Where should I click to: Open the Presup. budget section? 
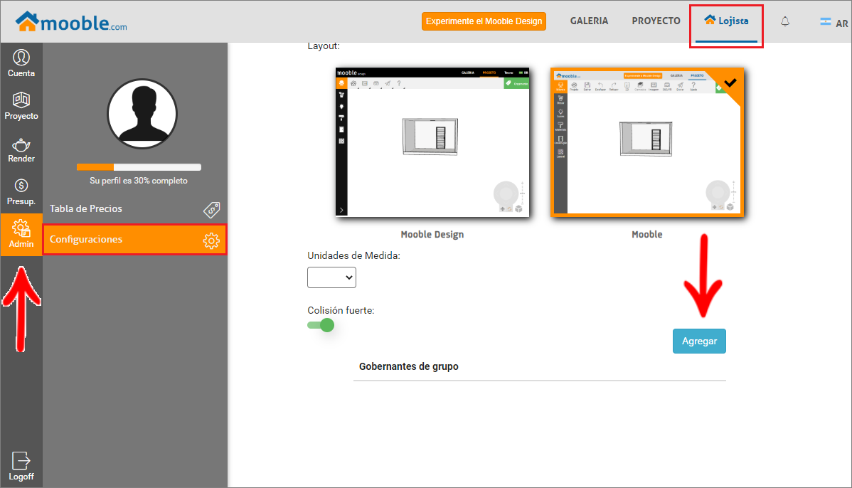tap(21, 192)
